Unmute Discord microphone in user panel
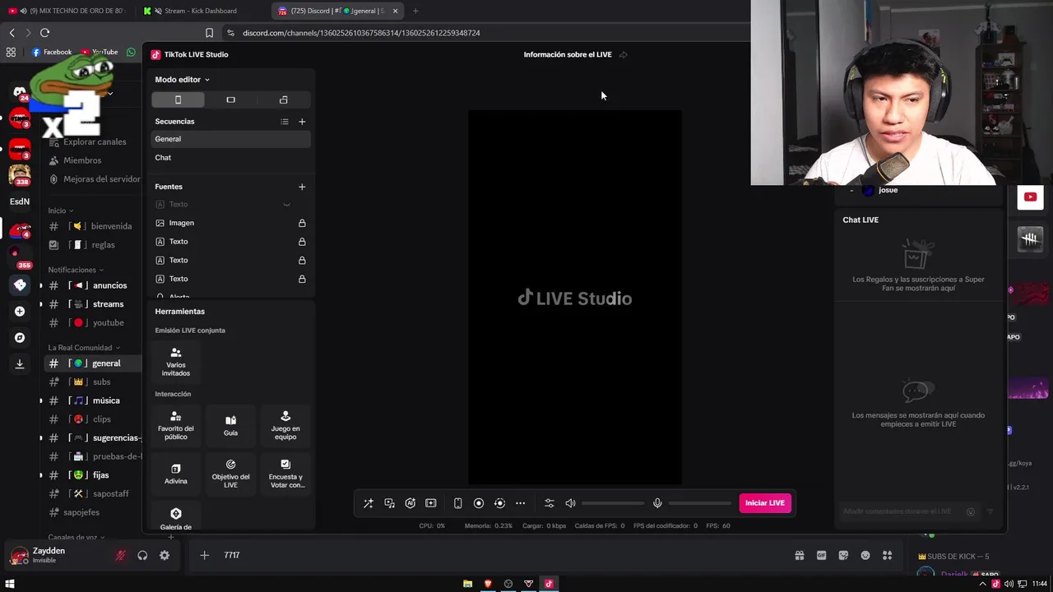The image size is (1053, 592). 120,555
